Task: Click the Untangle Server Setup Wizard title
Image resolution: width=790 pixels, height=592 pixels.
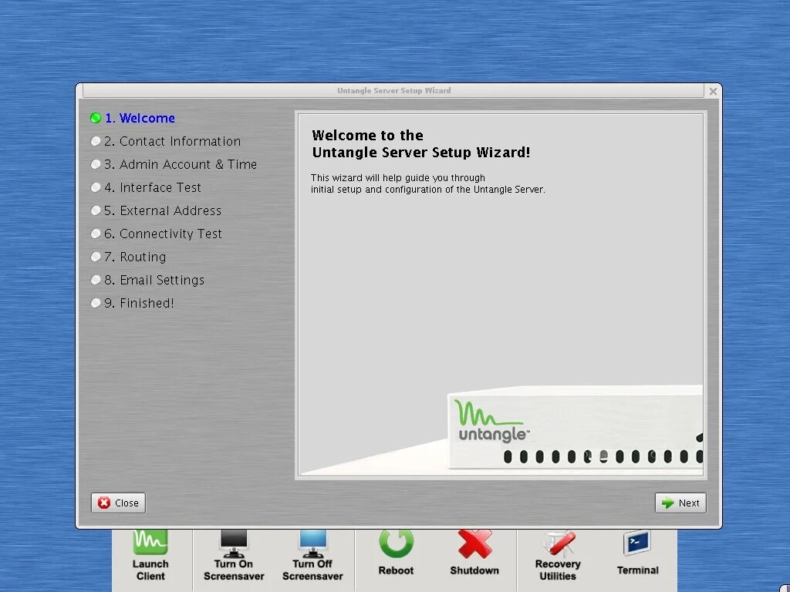Action: pos(394,91)
